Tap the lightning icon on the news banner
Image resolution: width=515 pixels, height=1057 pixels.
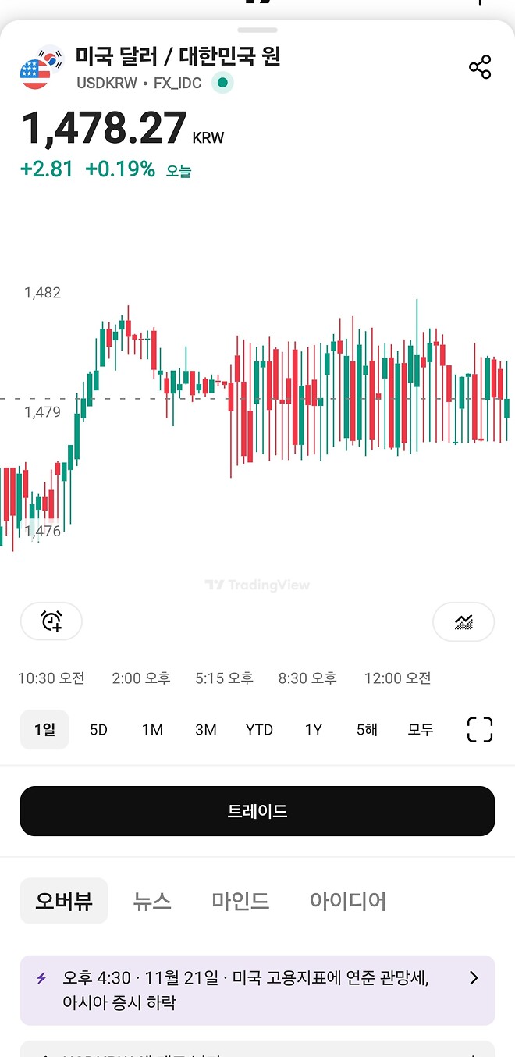click(x=41, y=978)
